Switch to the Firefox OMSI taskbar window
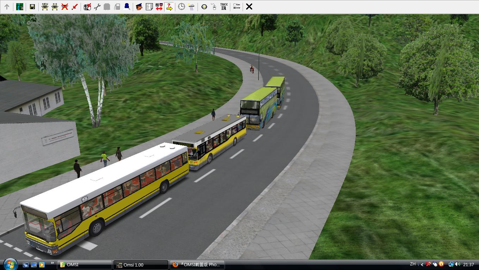The width and height of the screenshot is (479, 270). coord(197,265)
